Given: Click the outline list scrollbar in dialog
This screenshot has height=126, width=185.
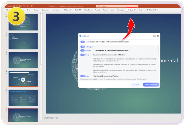Looking at the screenshot, I should click(158, 49).
